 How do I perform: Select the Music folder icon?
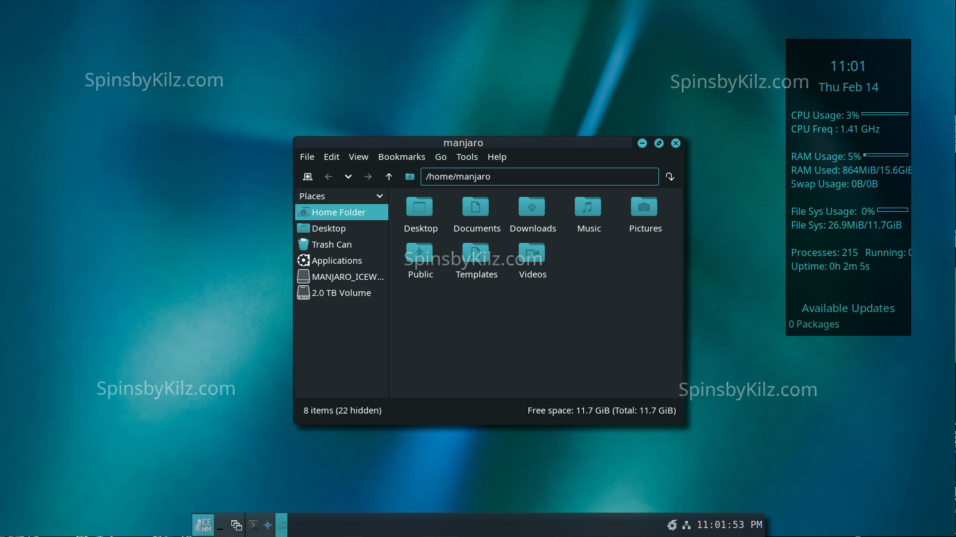pos(588,207)
